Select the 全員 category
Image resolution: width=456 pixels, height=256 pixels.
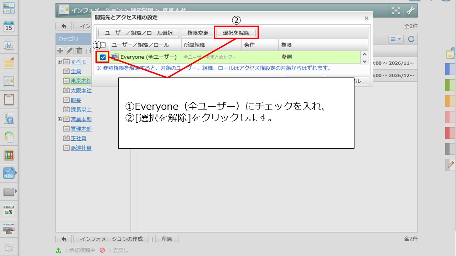pyautogui.click(x=76, y=71)
